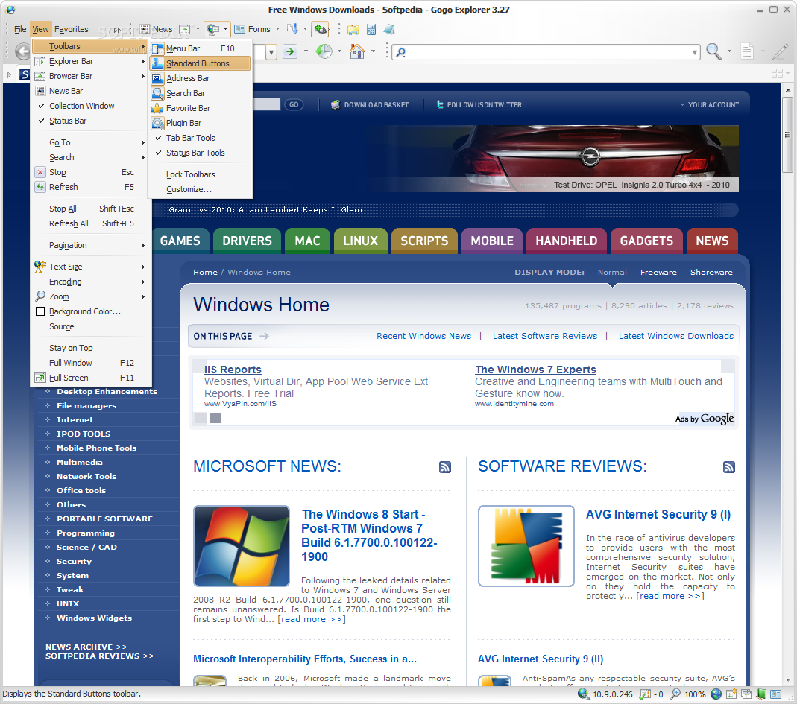Click the DOWNLOAD BASKET button
Viewport: 797px width, 704px height.
point(370,104)
